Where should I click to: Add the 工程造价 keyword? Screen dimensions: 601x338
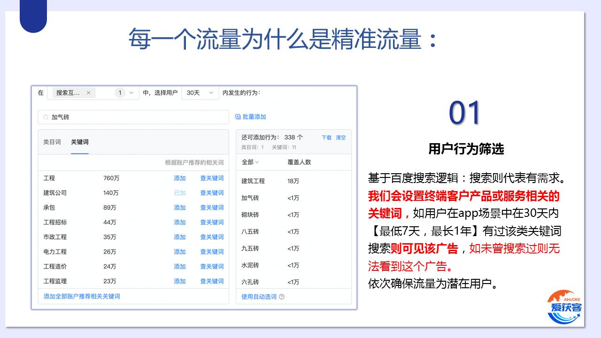(180, 266)
